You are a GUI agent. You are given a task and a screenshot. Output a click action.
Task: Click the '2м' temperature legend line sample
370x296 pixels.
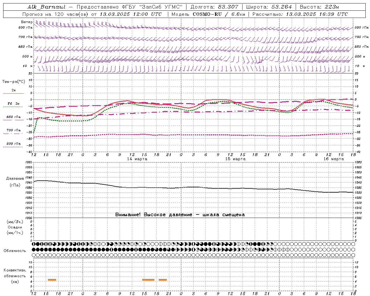pyautogui.click(x=13, y=93)
